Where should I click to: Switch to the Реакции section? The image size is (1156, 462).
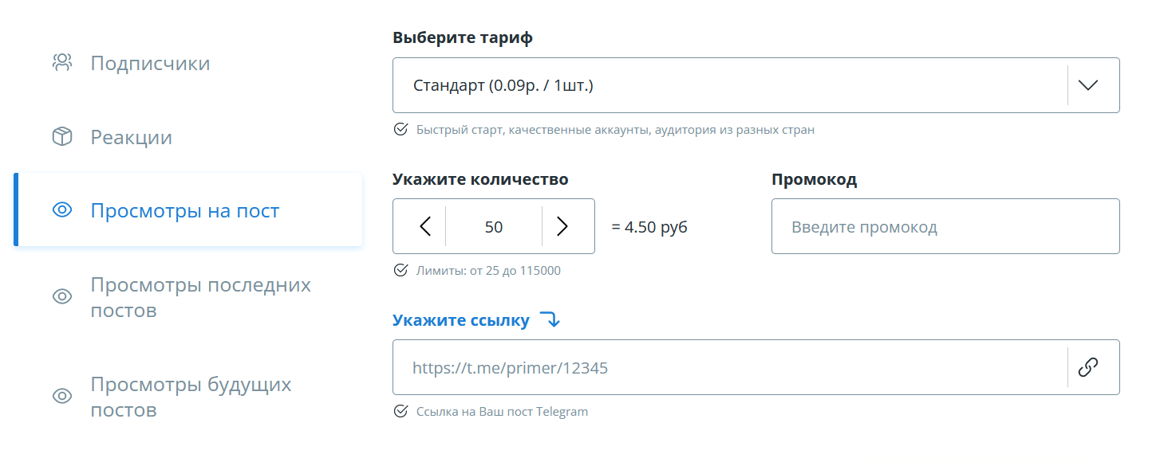[x=131, y=137]
